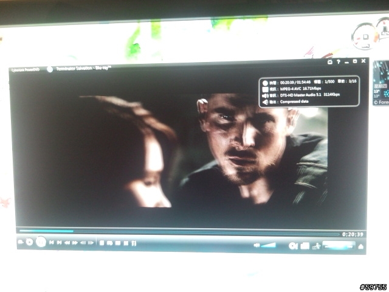Click the movie video playback area
Screen dimensions: 389x292
[188, 149]
